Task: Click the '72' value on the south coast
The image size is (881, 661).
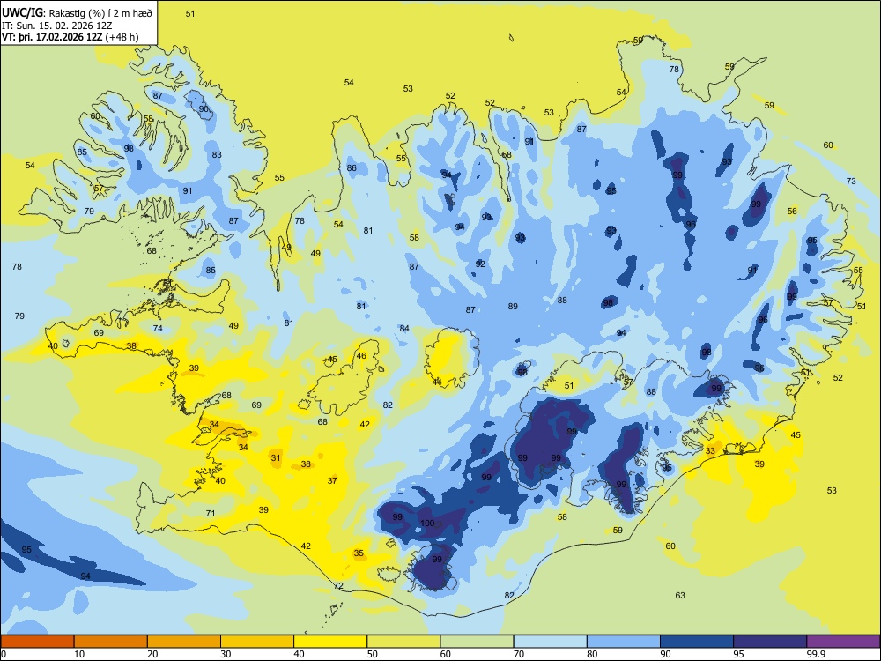Action: (x=338, y=586)
